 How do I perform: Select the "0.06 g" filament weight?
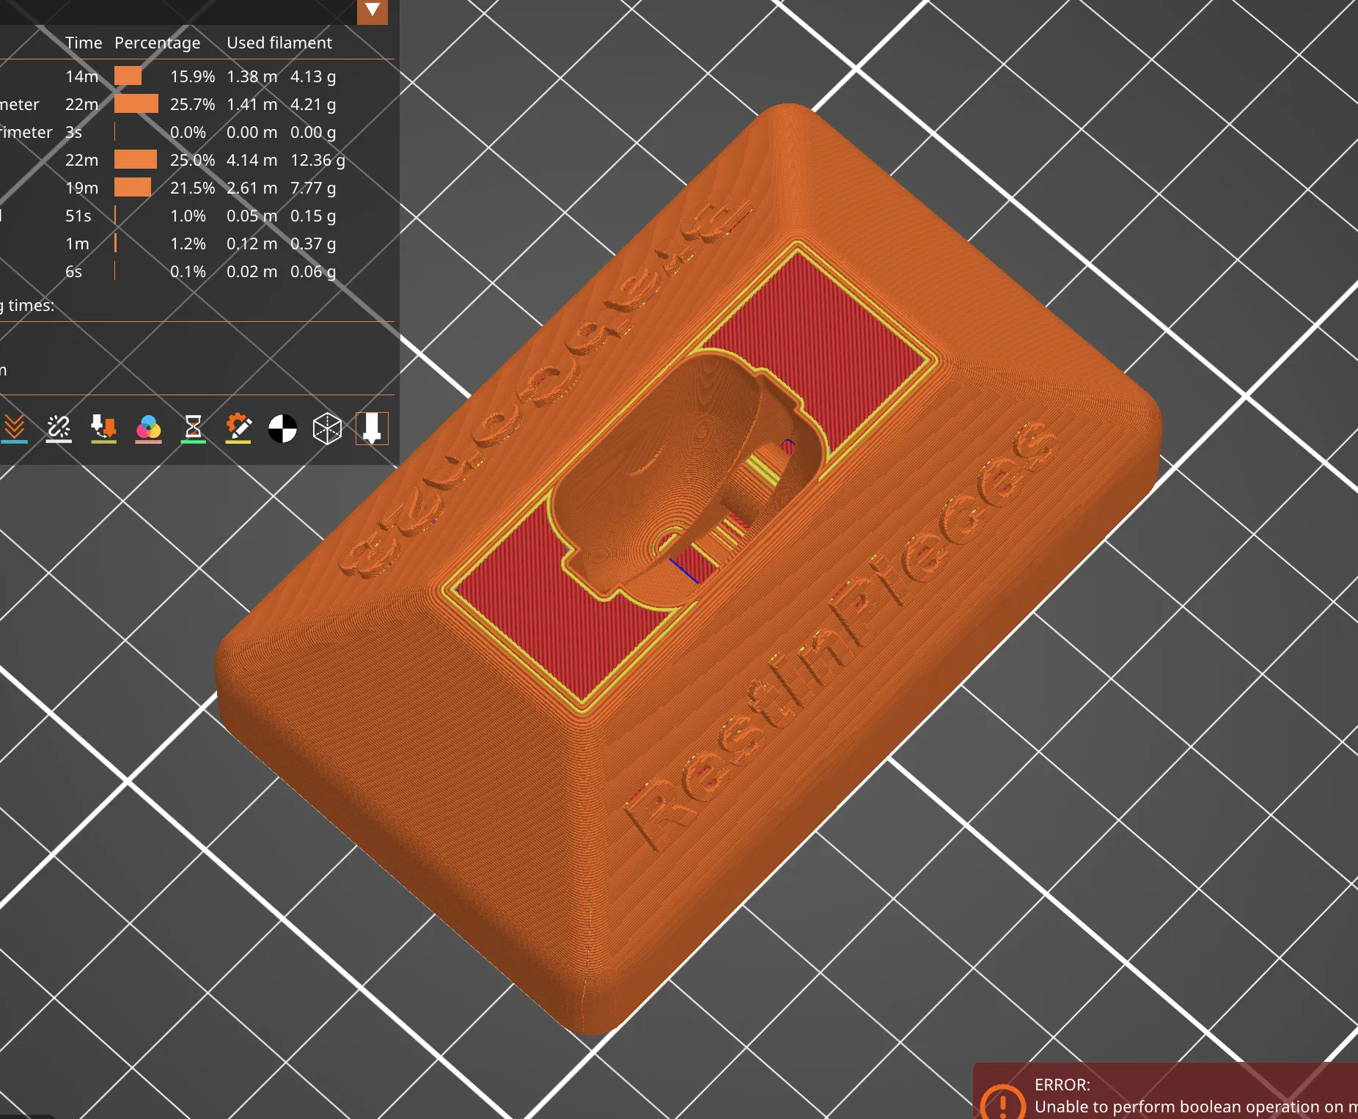click(x=313, y=271)
